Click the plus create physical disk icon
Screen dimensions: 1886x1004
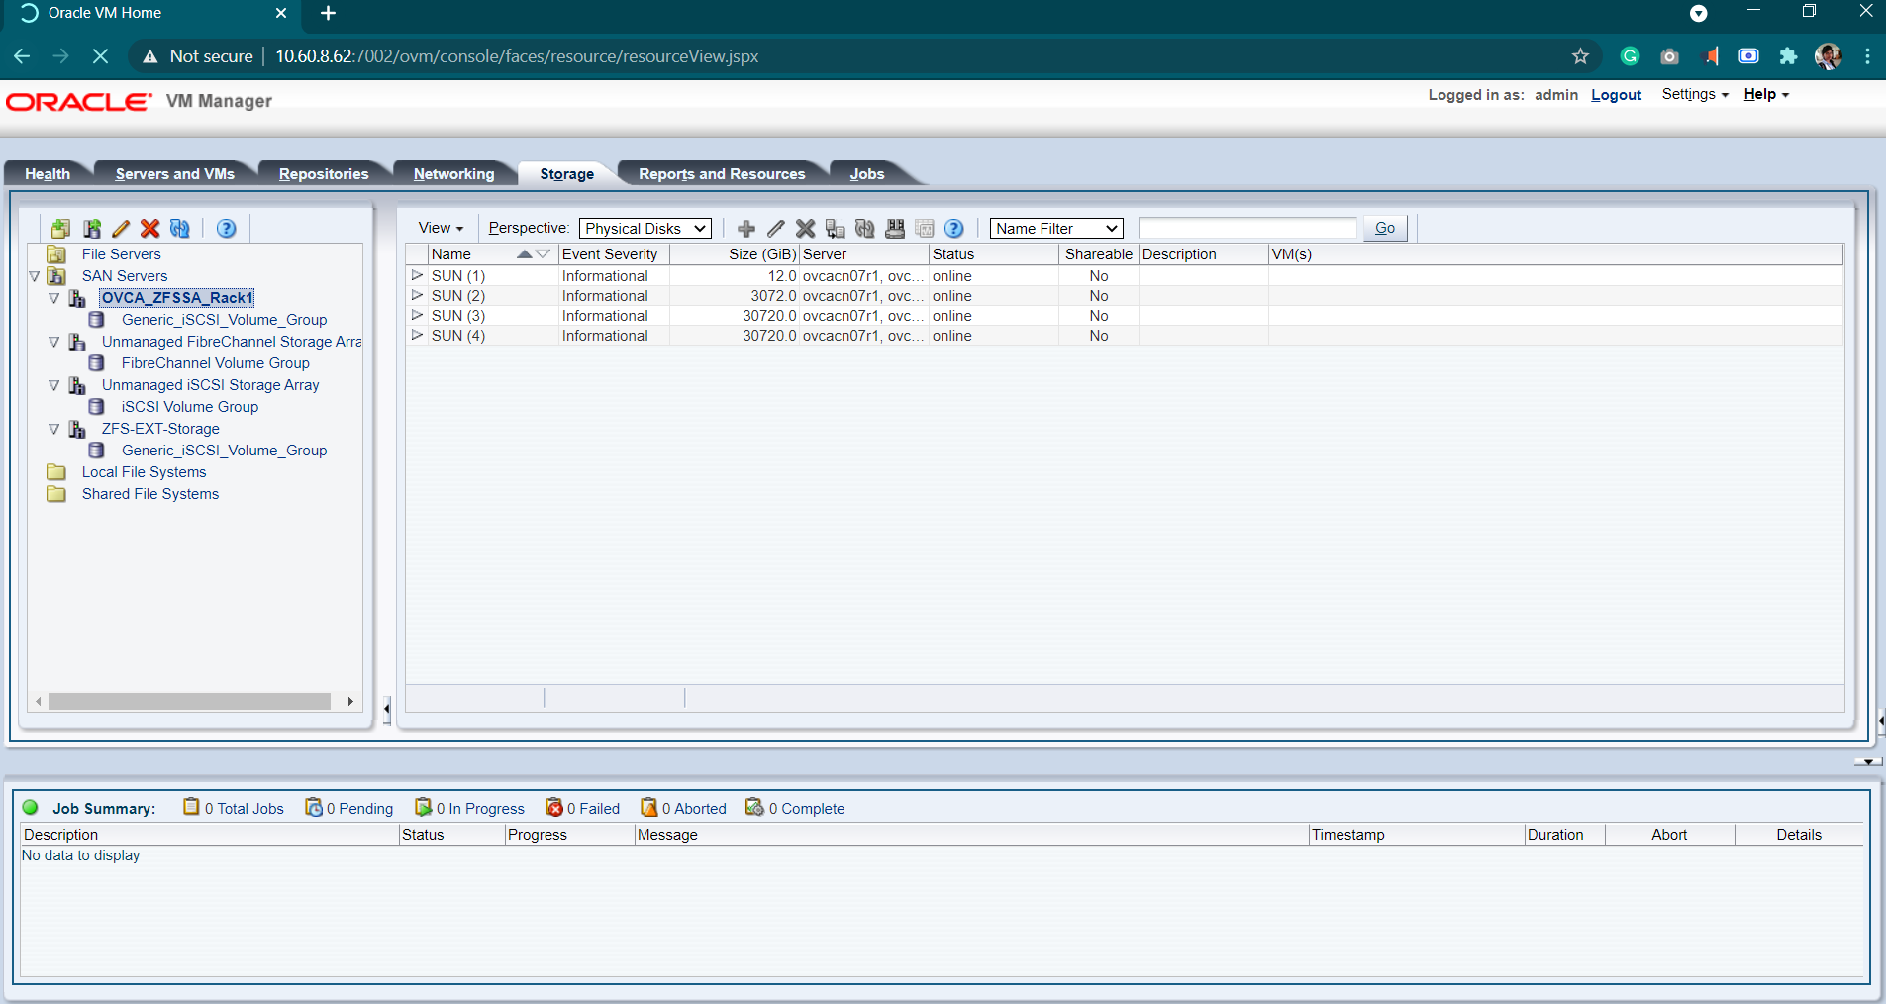[746, 229]
